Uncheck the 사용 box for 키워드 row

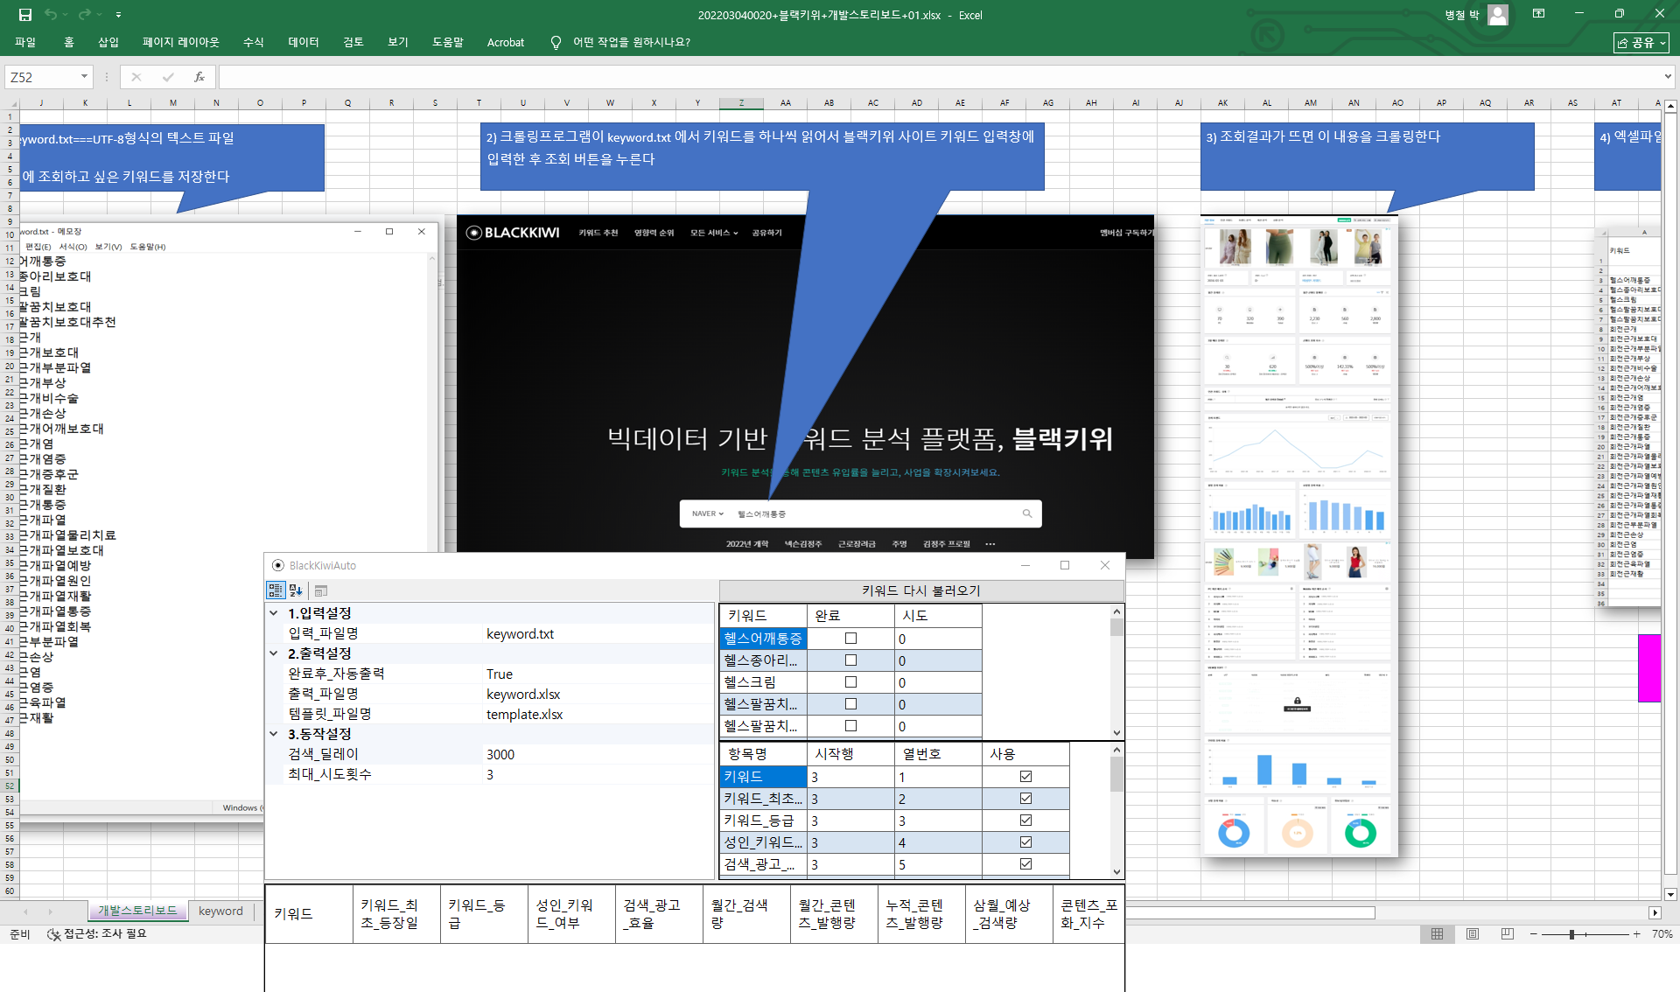coord(1025,777)
